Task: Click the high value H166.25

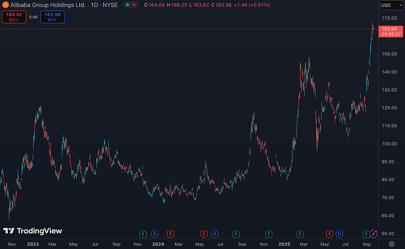Action: [177, 5]
